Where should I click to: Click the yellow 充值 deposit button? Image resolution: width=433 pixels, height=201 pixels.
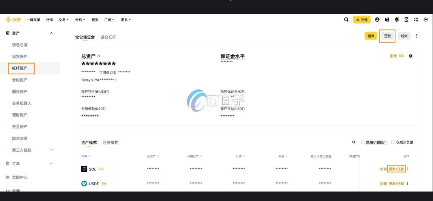pos(362,20)
